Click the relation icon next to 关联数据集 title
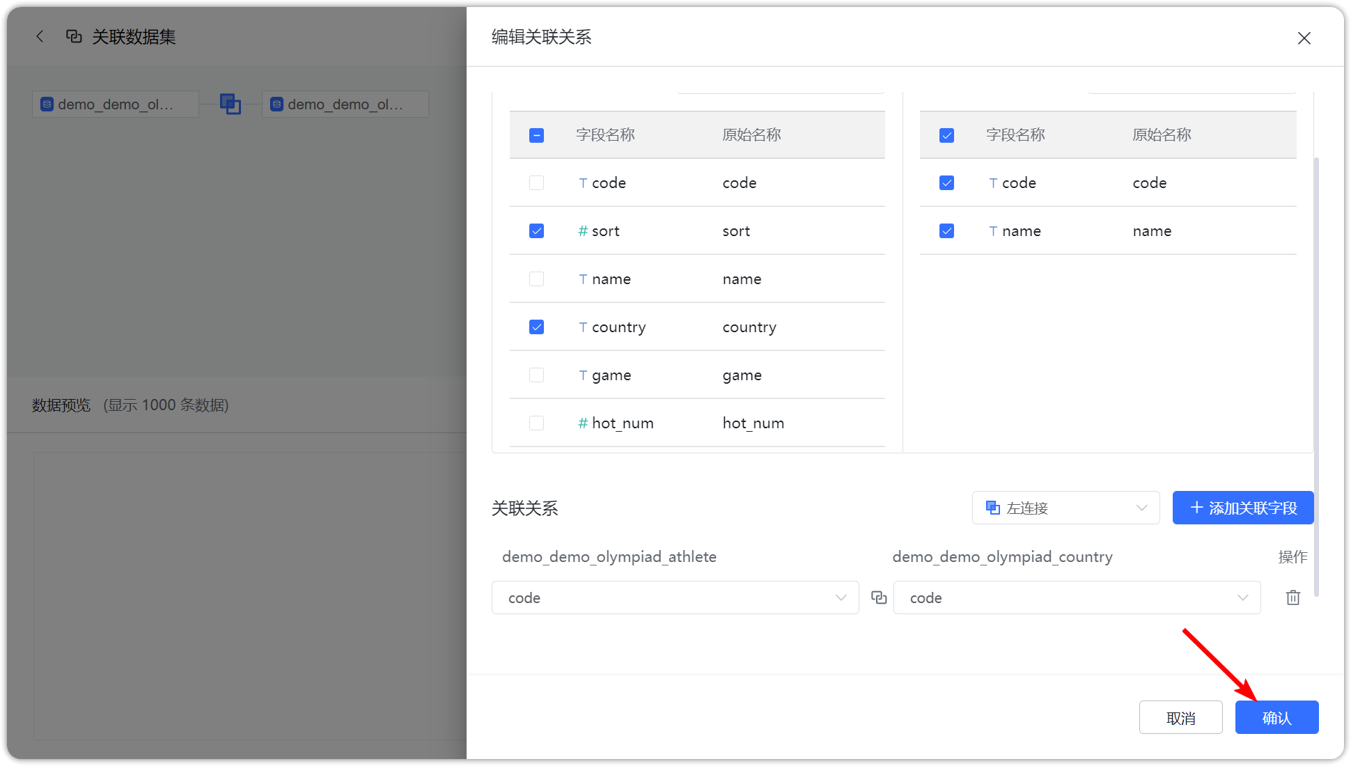This screenshot has width=1351, height=766. 74,36
